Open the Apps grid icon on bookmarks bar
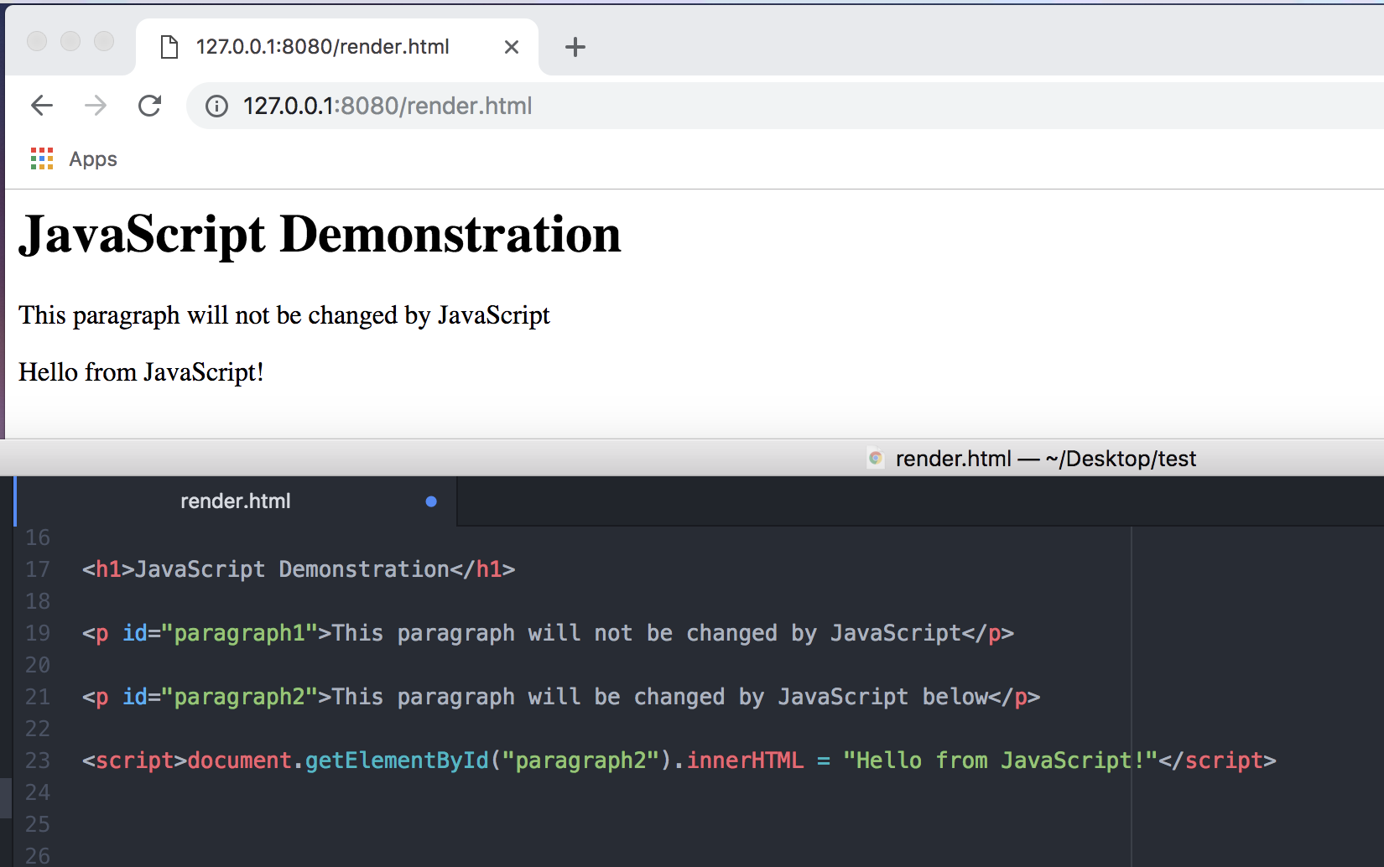Viewport: 1384px width, 867px height. click(41, 158)
